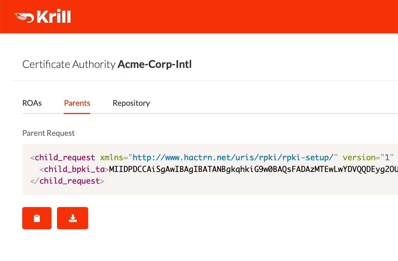This screenshot has height=261, width=398.
Task: Copy parent request to clipboard
Action: click(37, 218)
